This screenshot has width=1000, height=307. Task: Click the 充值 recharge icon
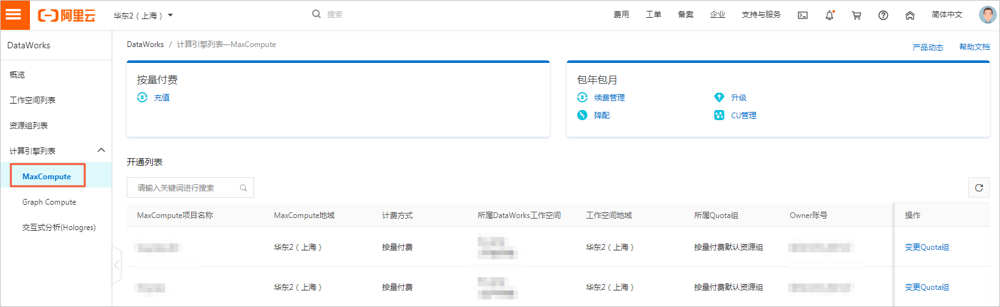point(142,97)
